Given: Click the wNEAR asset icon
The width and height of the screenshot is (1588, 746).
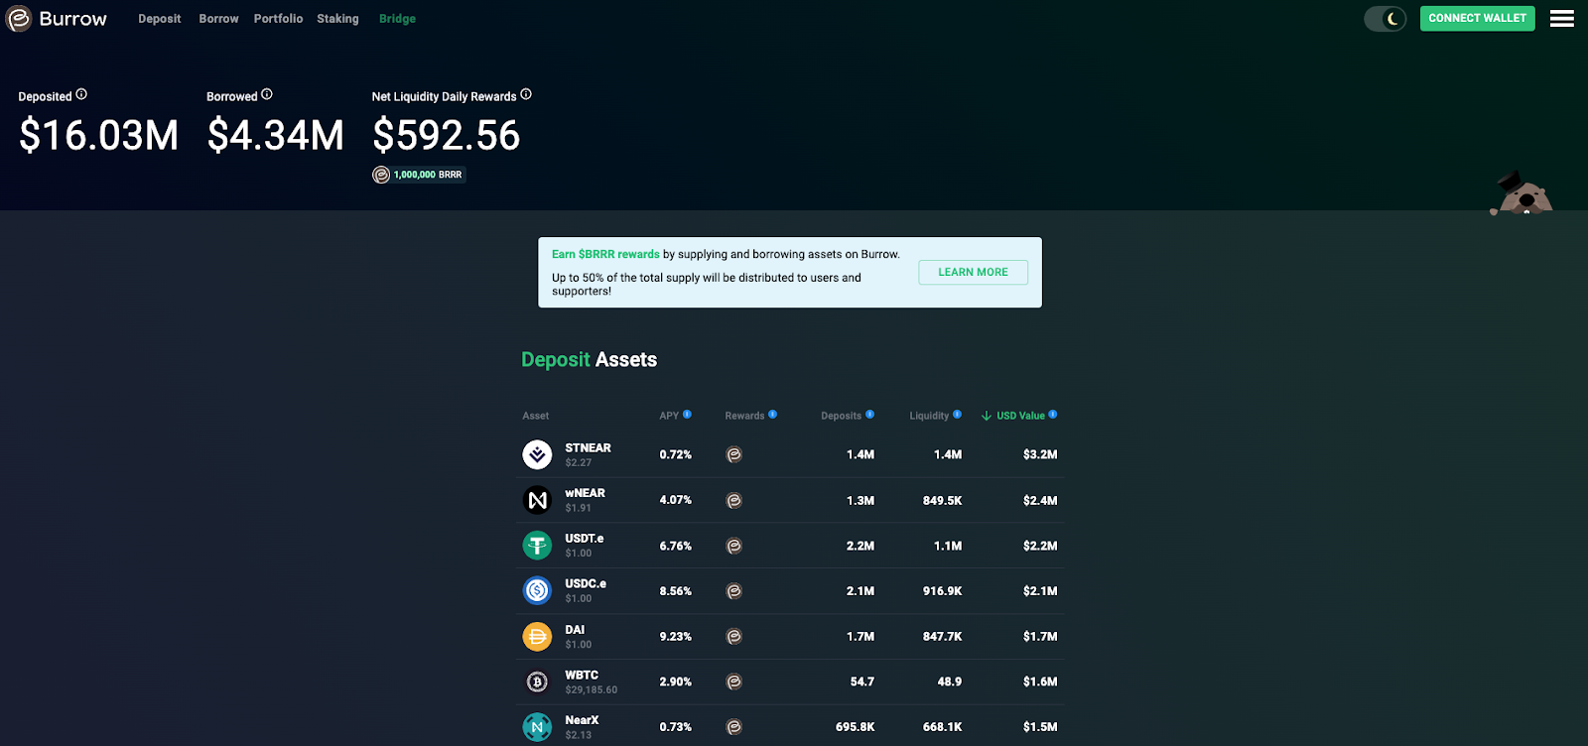Looking at the screenshot, I should click(x=537, y=500).
